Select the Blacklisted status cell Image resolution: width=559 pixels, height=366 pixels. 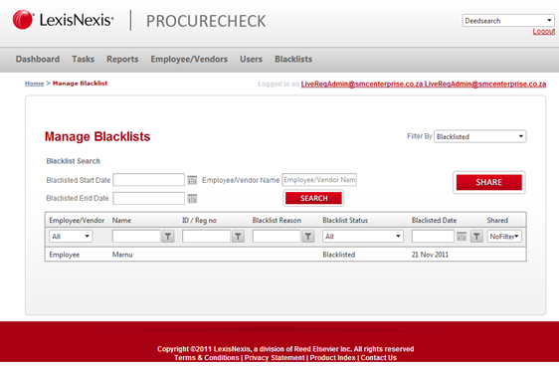coord(338,255)
